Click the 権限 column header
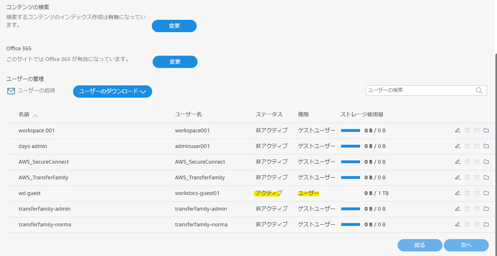The image size is (497, 256). tap(304, 115)
